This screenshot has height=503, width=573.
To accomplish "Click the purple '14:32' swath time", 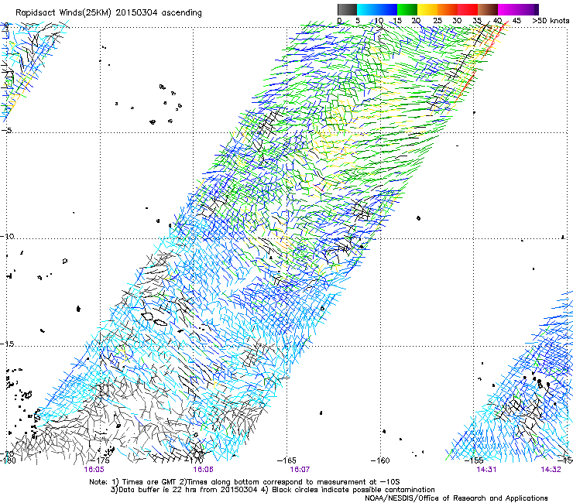I will coord(551,470).
